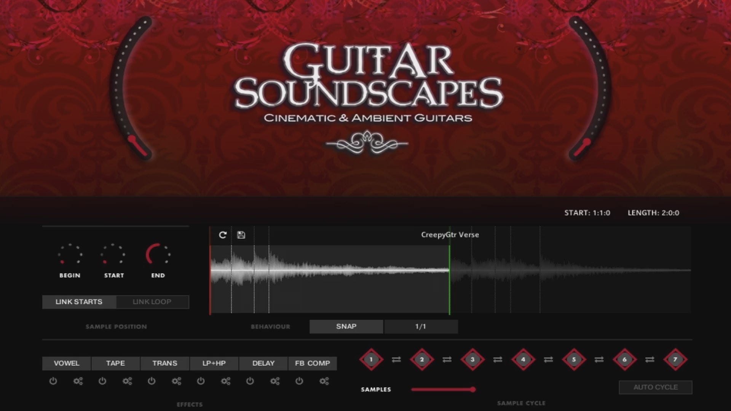This screenshot has height=411, width=731.
Task: Toggle TRANS effect power button
Action: [152, 381]
